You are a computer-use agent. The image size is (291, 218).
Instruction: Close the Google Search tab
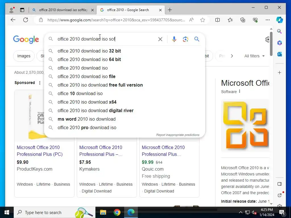click(160, 10)
